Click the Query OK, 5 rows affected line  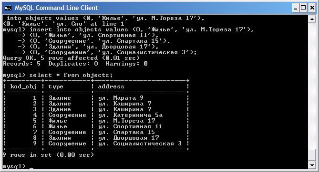click(x=71, y=58)
